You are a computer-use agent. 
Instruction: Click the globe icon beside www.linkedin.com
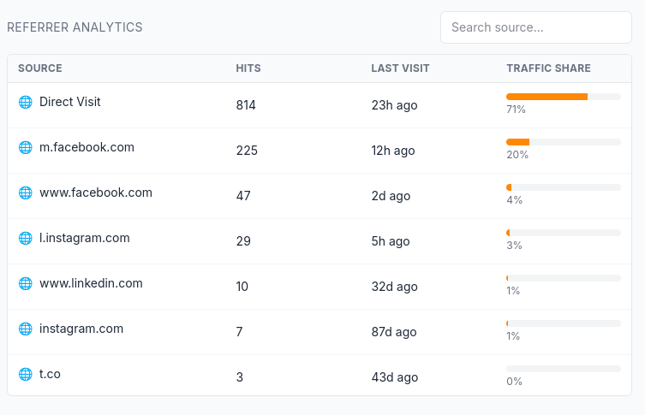pos(25,283)
